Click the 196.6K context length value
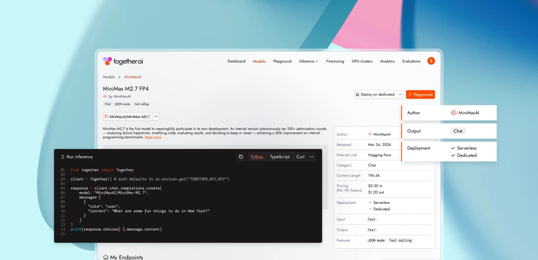The width and height of the screenshot is (538, 260). click(x=374, y=175)
